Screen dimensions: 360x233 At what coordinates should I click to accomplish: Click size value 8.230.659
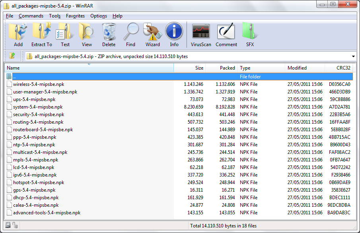[193, 107]
